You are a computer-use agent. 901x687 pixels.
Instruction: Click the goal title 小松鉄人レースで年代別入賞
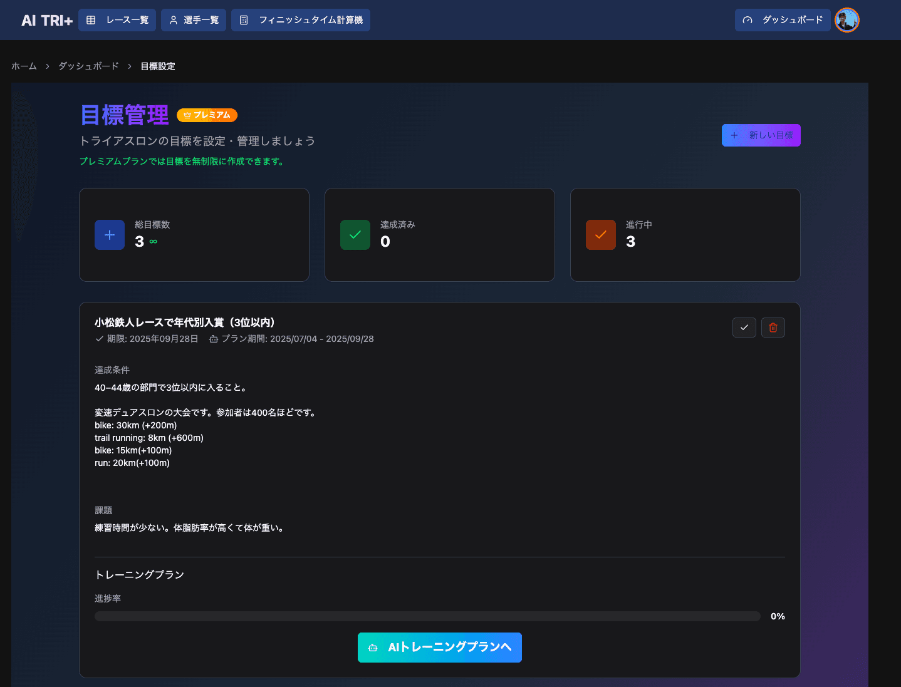pyautogui.click(x=185, y=323)
